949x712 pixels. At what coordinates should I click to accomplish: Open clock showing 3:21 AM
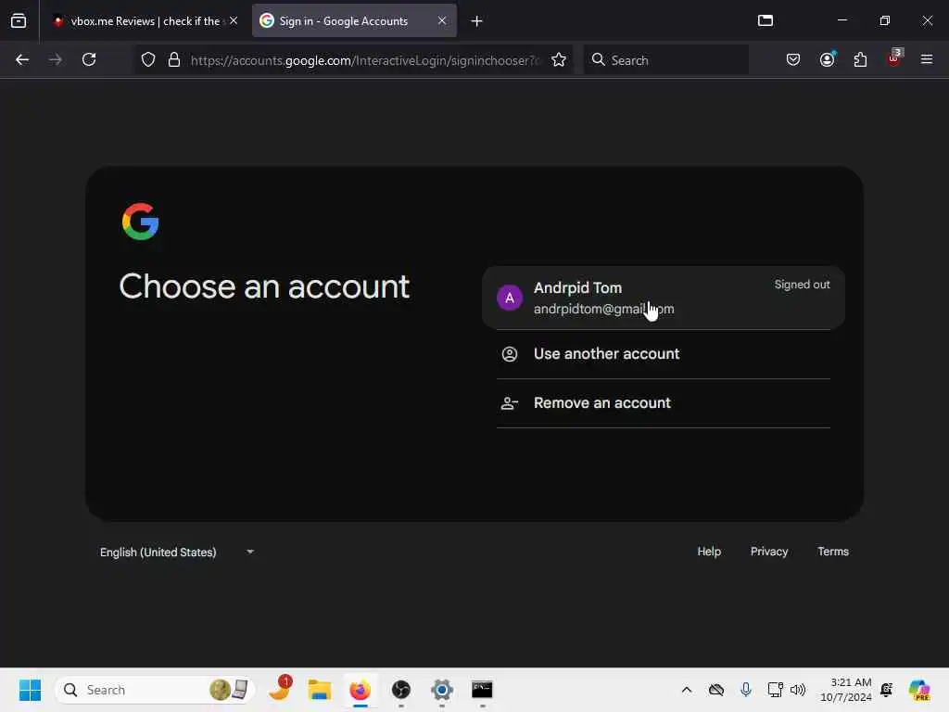pos(845,690)
